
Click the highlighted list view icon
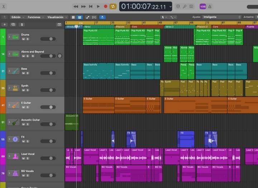tap(80, 17)
